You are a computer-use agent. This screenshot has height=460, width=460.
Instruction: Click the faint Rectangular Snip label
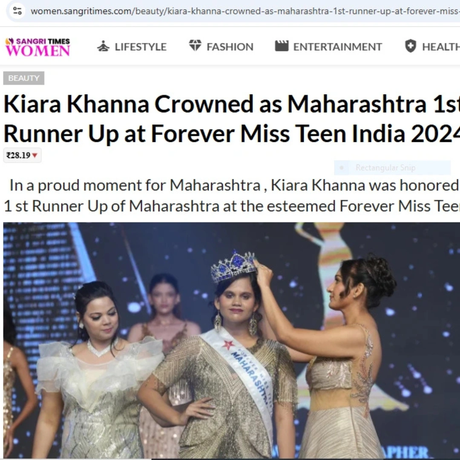[385, 167]
